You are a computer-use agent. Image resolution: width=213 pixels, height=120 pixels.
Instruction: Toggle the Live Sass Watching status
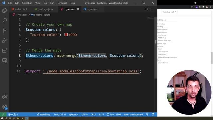pos(44,115)
